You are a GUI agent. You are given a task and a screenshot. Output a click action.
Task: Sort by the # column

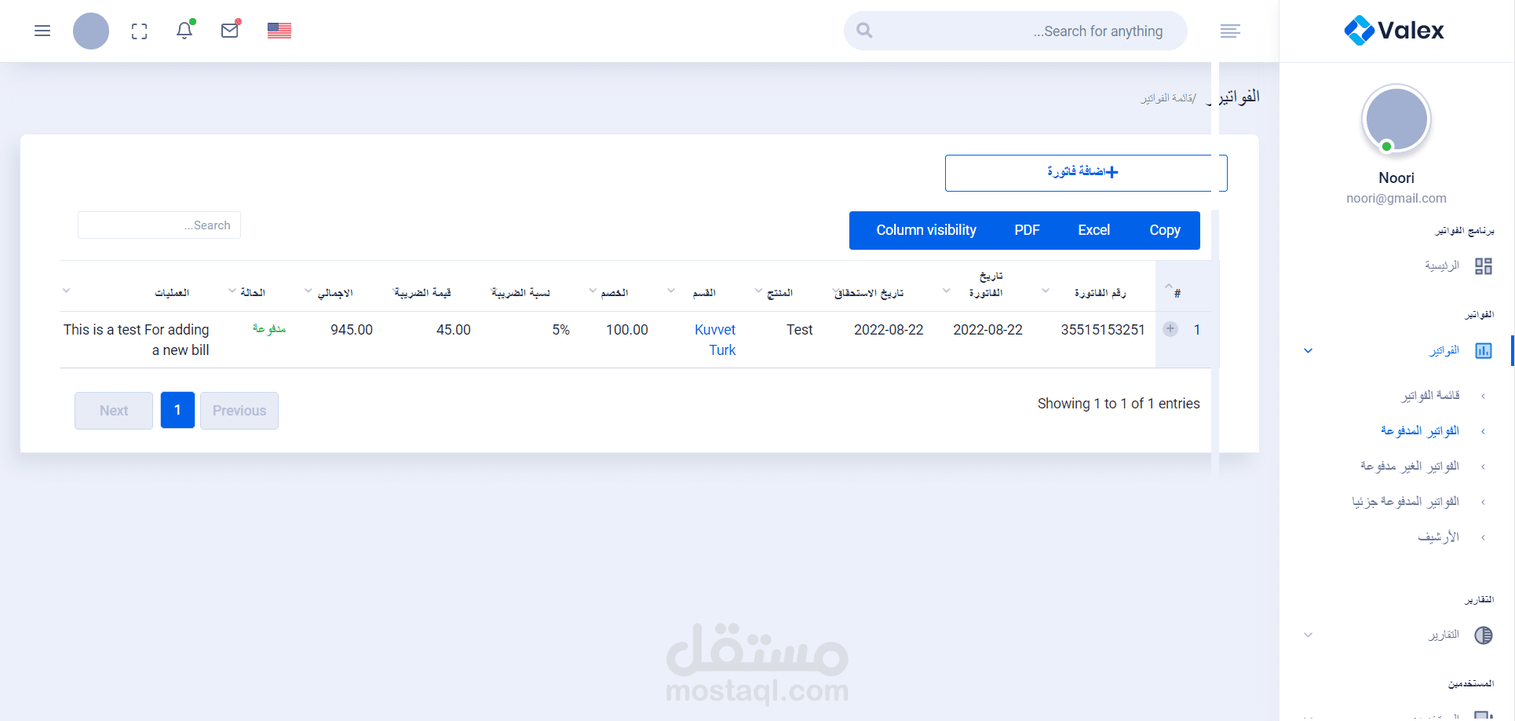1177,292
